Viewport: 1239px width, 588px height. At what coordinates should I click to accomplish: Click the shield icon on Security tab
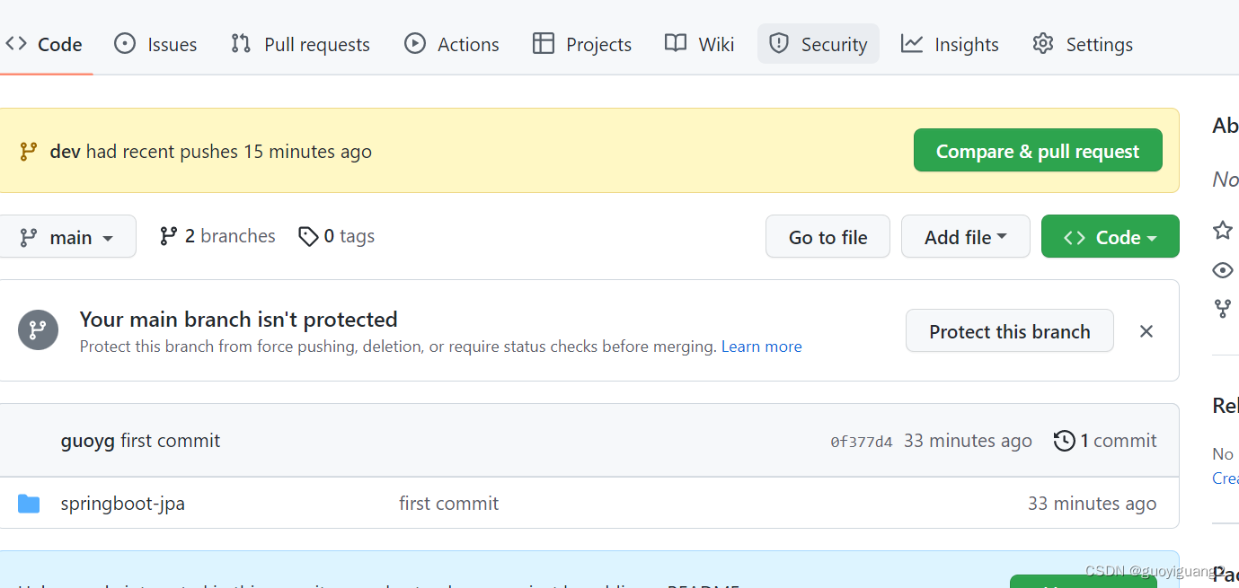(779, 43)
